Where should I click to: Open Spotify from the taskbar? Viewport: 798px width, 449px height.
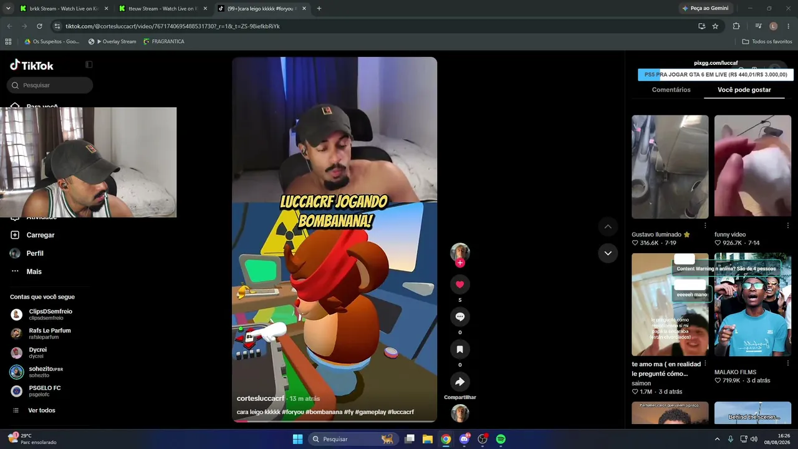pos(501,439)
